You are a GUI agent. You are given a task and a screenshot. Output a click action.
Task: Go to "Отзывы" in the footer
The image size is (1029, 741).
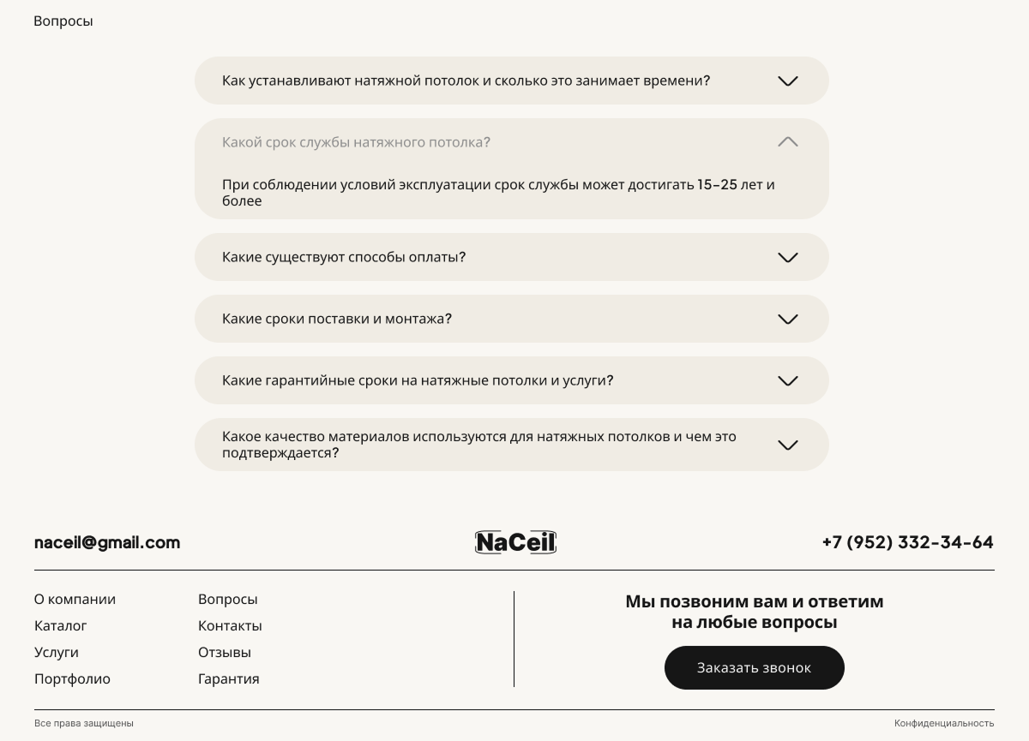(x=225, y=652)
